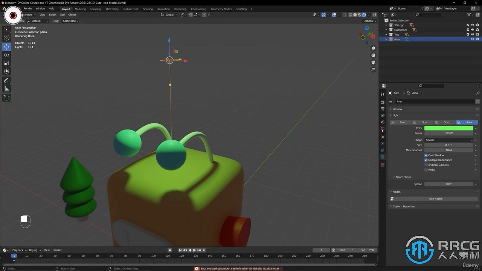Open the Render properties tab
Image resolution: width=482 pixels, height=271 pixels.
point(383,102)
